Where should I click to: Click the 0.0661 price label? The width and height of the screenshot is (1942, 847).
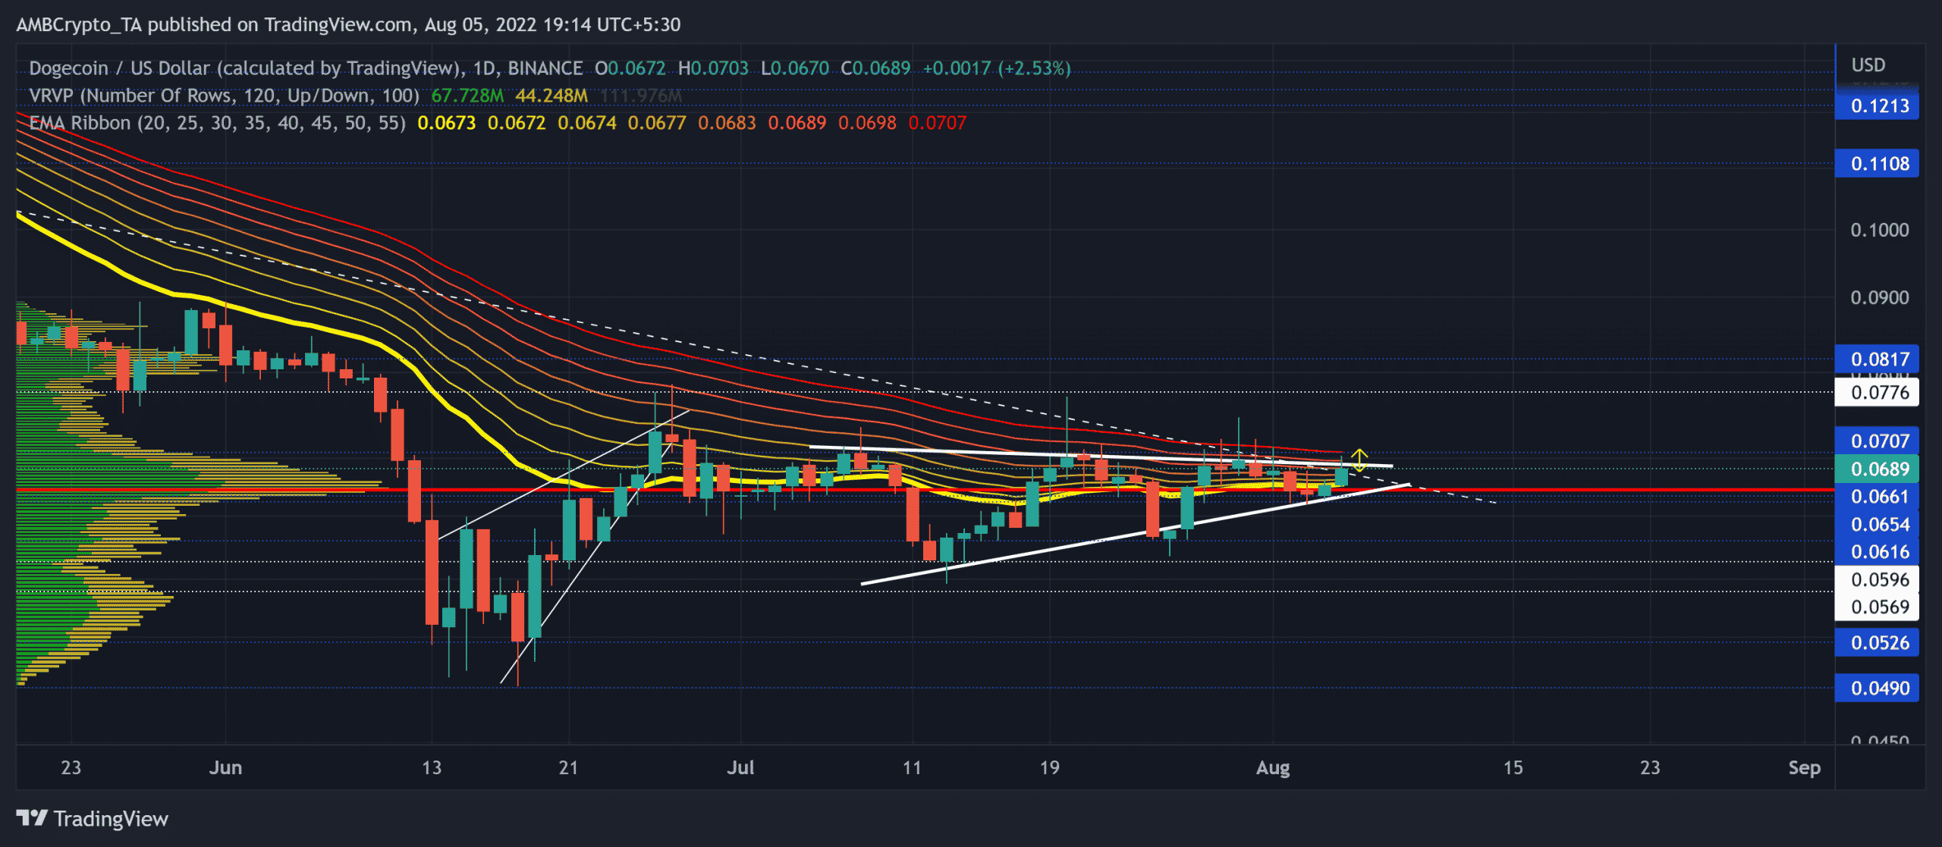[x=1877, y=496]
